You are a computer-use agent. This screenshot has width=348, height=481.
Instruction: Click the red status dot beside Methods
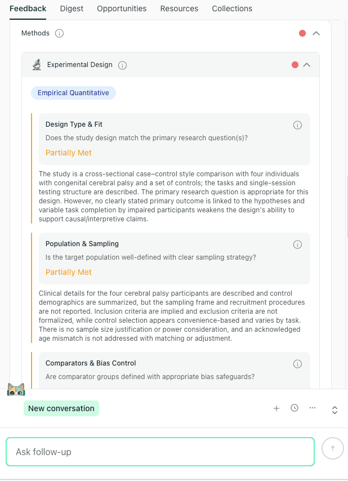303,33
